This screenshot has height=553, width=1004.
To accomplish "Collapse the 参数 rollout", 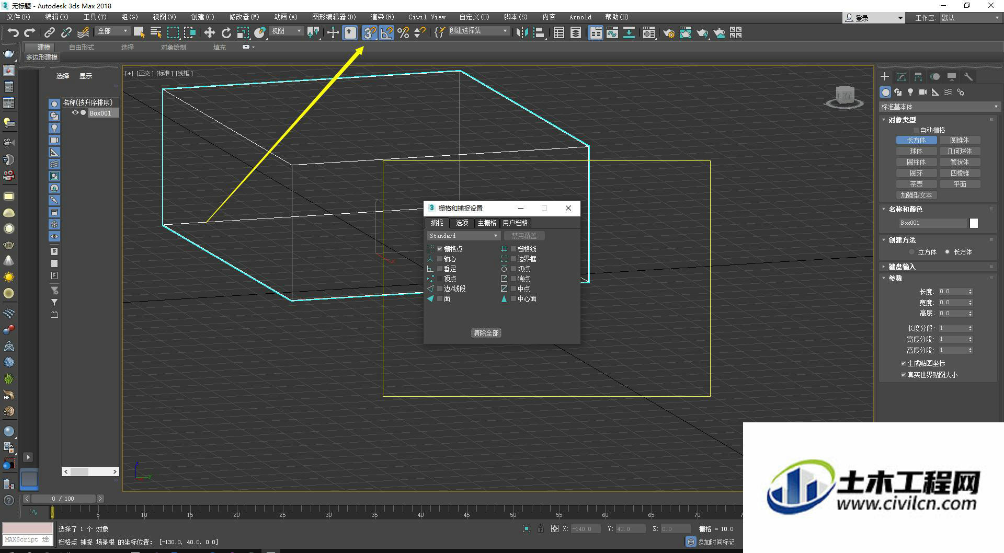I will tap(895, 278).
